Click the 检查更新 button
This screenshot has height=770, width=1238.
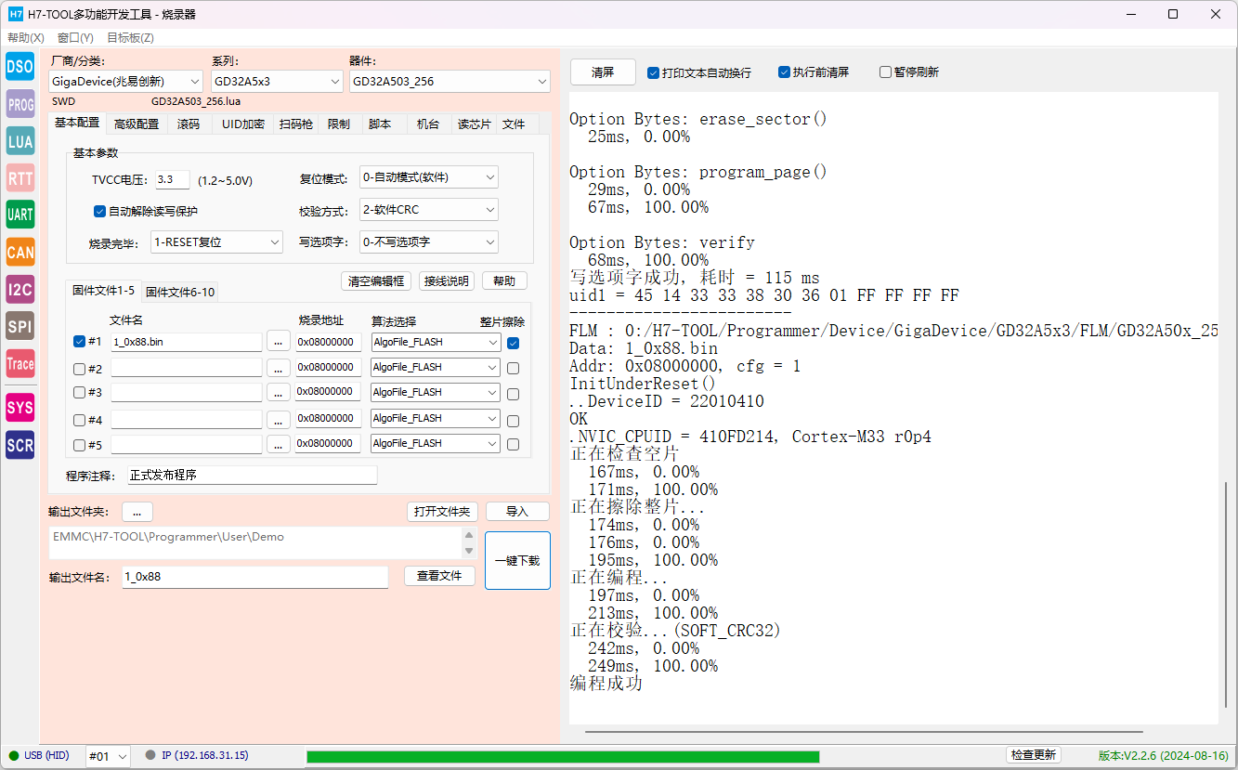(1034, 755)
